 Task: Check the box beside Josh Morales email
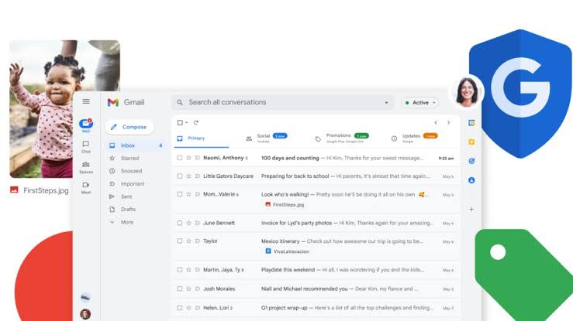(x=180, y=289)
